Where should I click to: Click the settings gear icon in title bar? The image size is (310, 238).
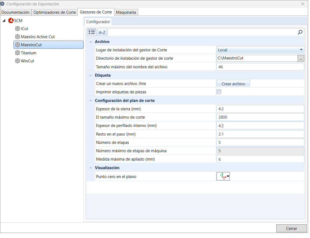click(x=2, y=4)
